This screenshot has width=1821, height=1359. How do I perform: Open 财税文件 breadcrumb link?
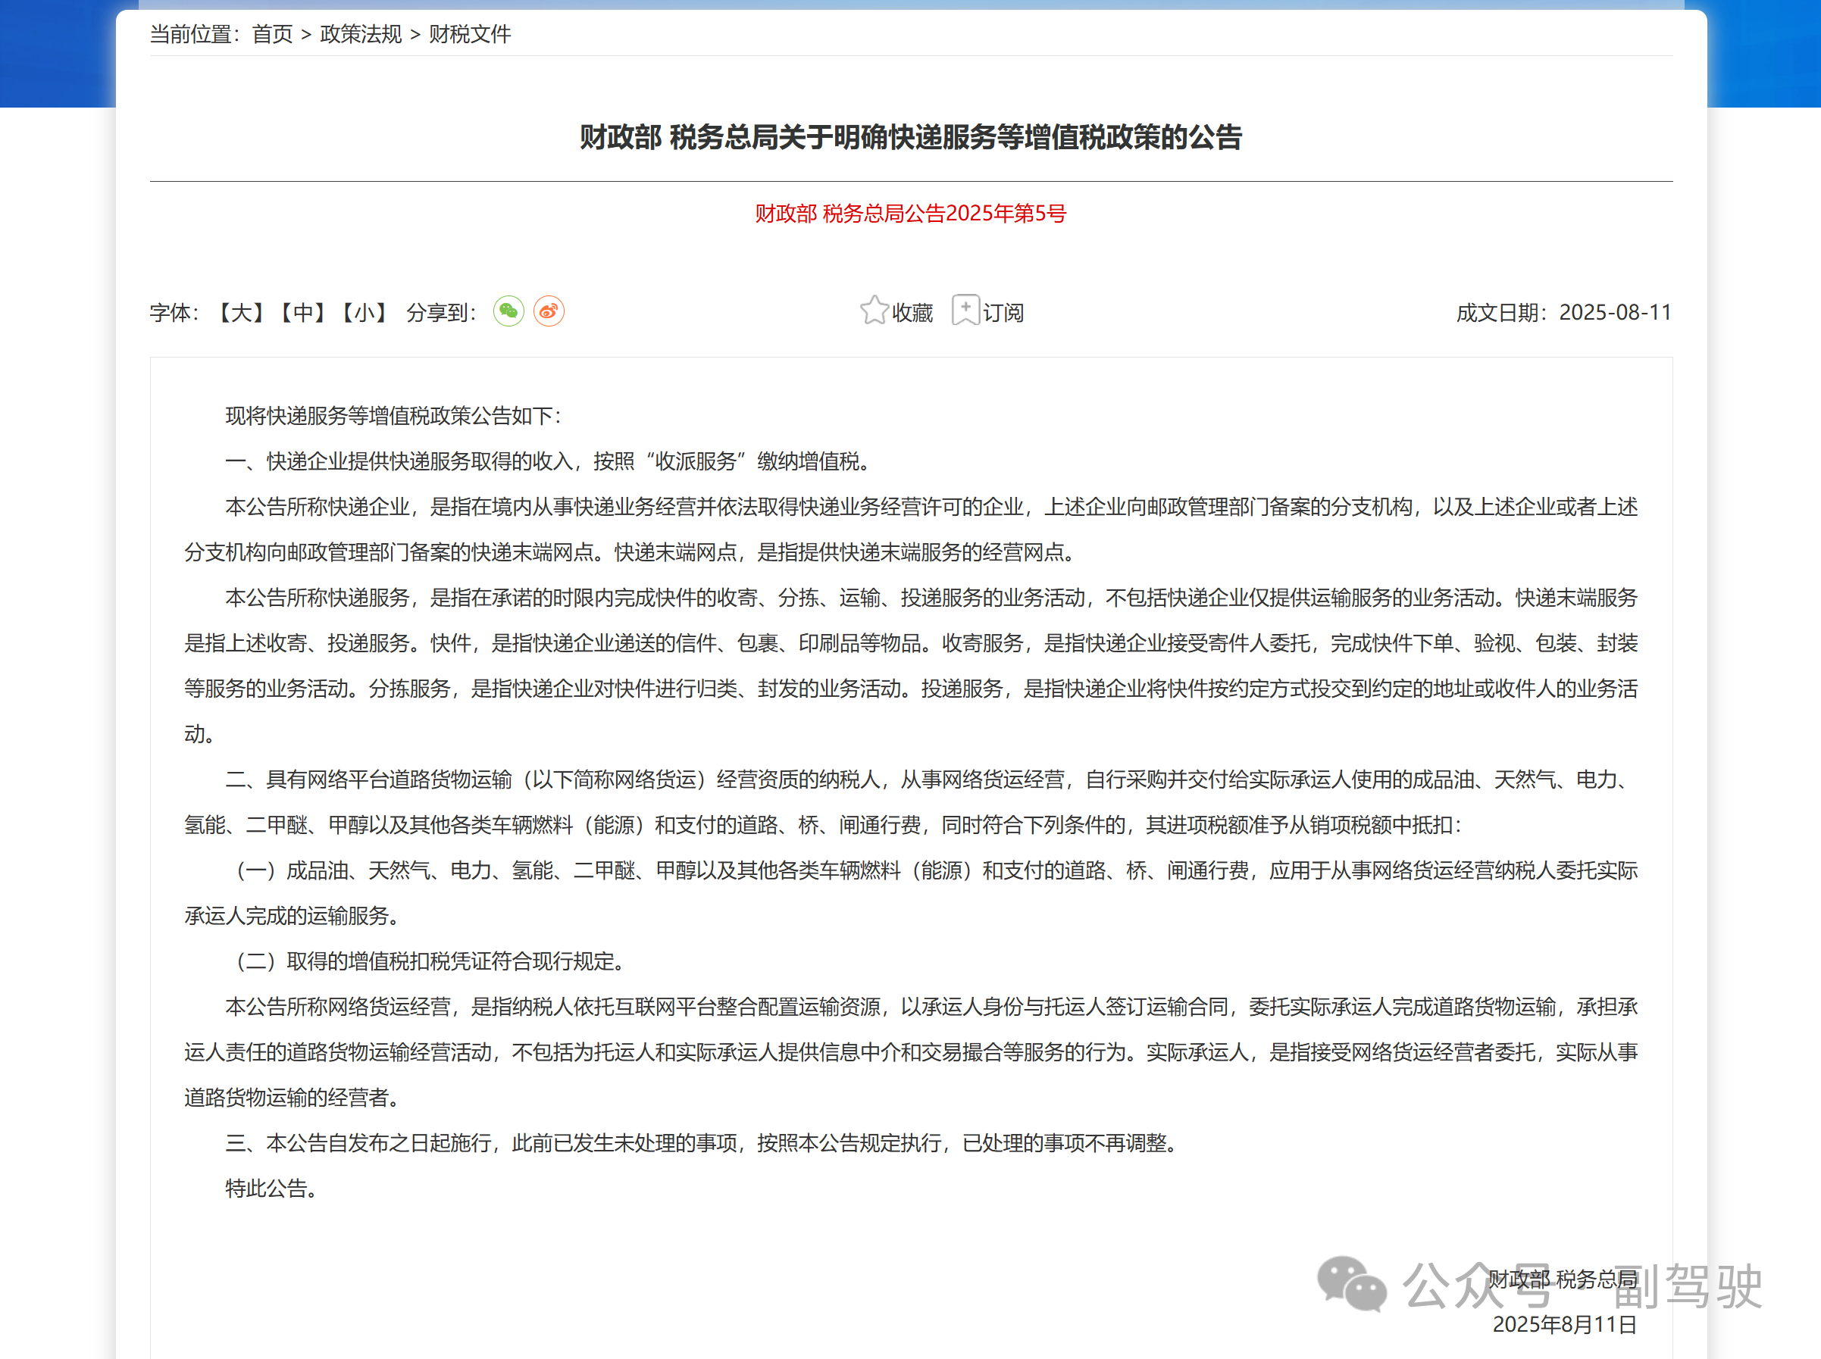470,35
